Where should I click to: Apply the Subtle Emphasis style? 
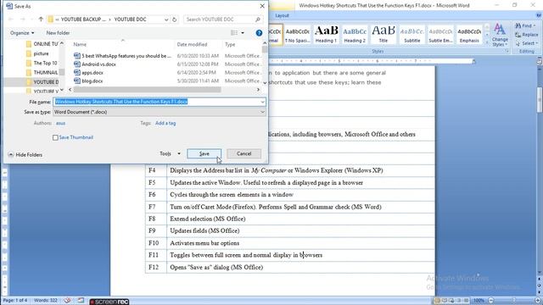[x=440, y=34]
